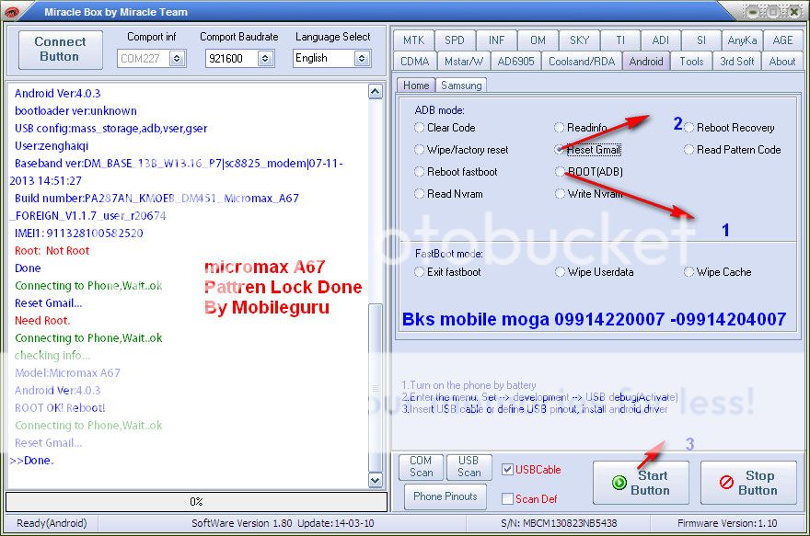Open the Comport inf dropdown
Screen dimensions: 810x536
tap(177, 59)
